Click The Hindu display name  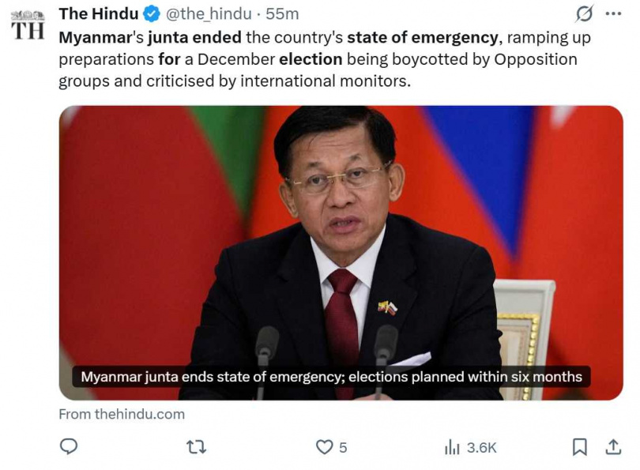coord(98,15)
